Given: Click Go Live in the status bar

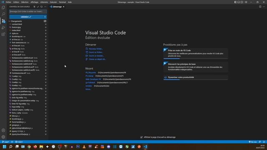Looking at the screenshot, I should tap(253, 142).
